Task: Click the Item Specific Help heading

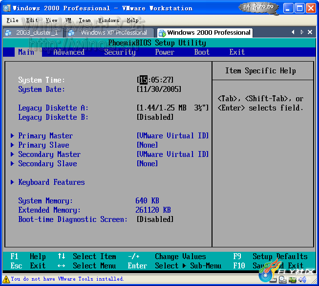Action: (x=260, y=70)
